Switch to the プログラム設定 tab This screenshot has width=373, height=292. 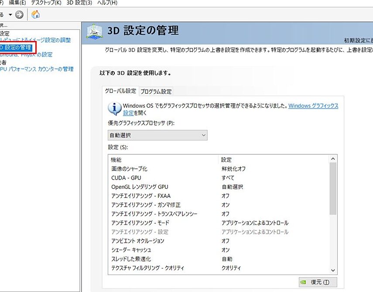tap(156, 92)
